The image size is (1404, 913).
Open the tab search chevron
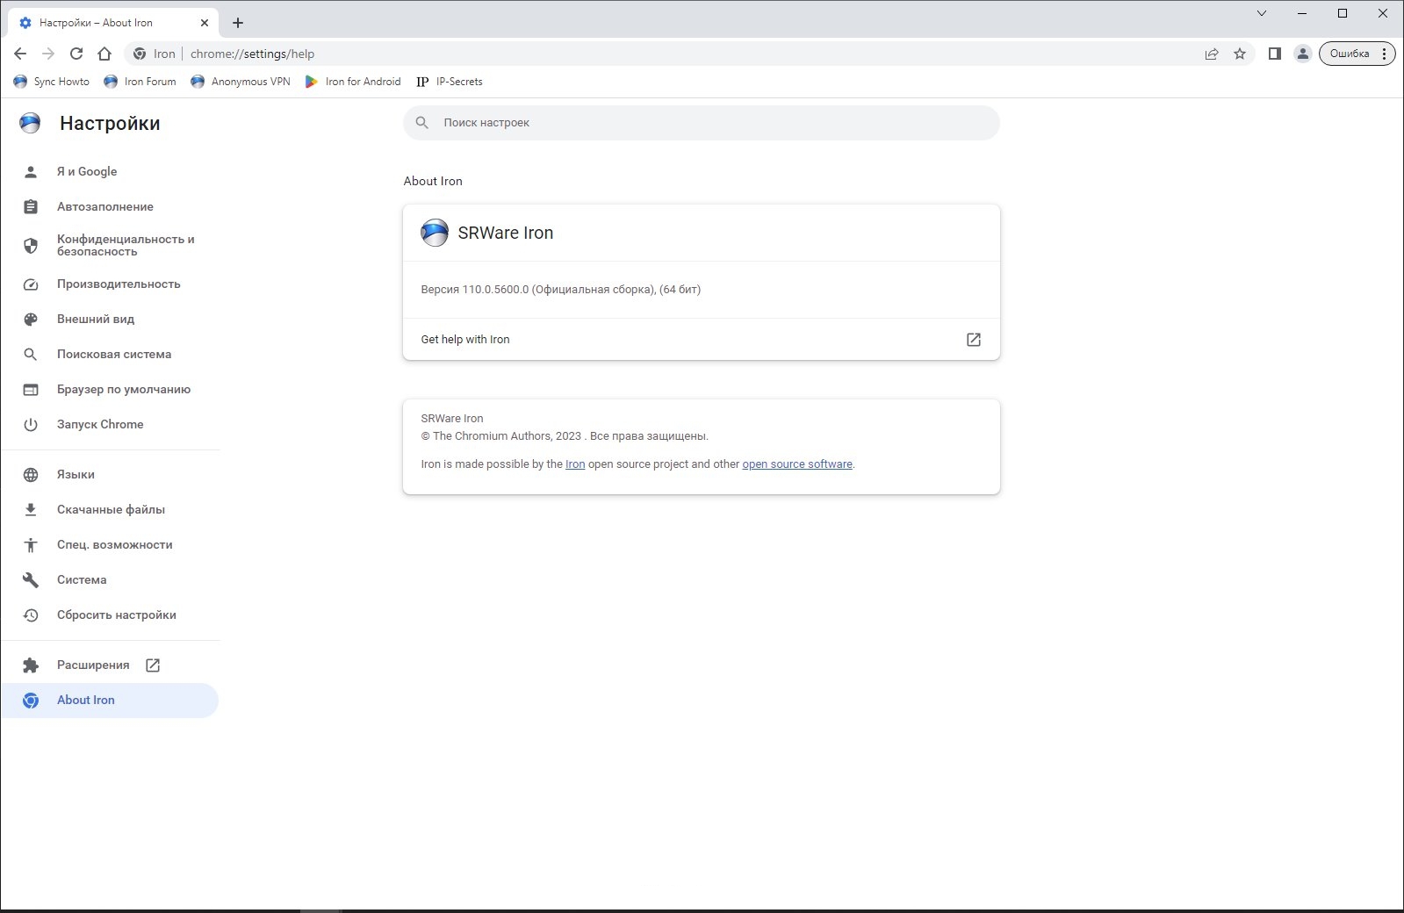1262,13
